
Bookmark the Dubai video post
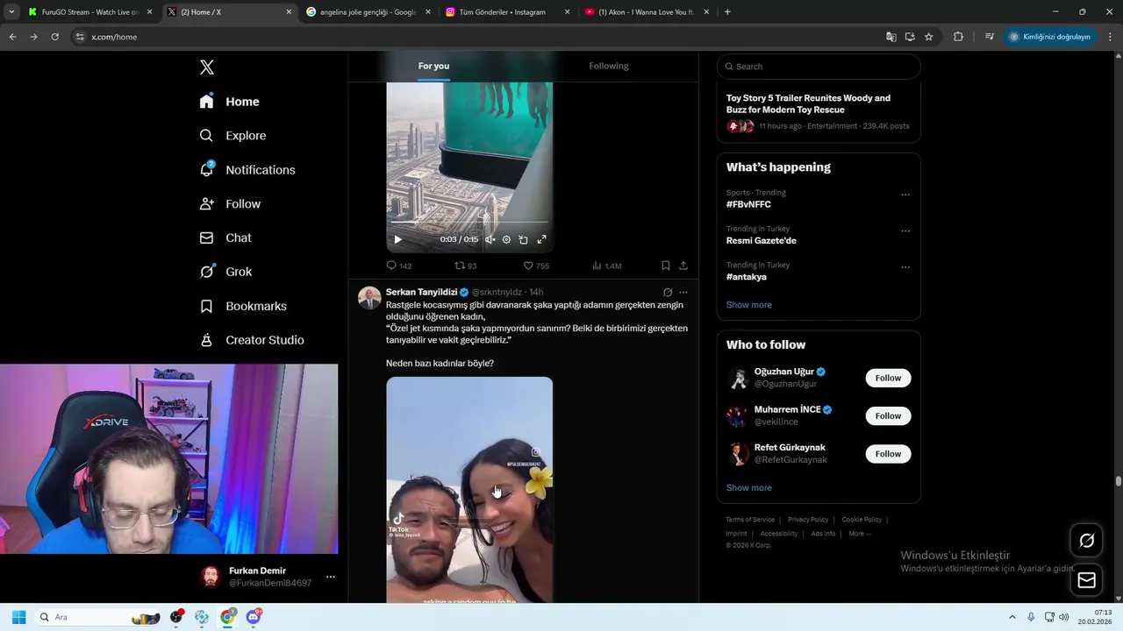click(665, 266)
